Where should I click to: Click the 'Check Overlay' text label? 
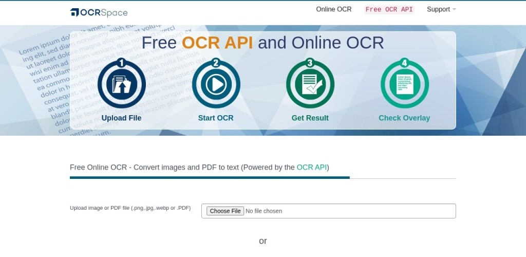[404, 118]
